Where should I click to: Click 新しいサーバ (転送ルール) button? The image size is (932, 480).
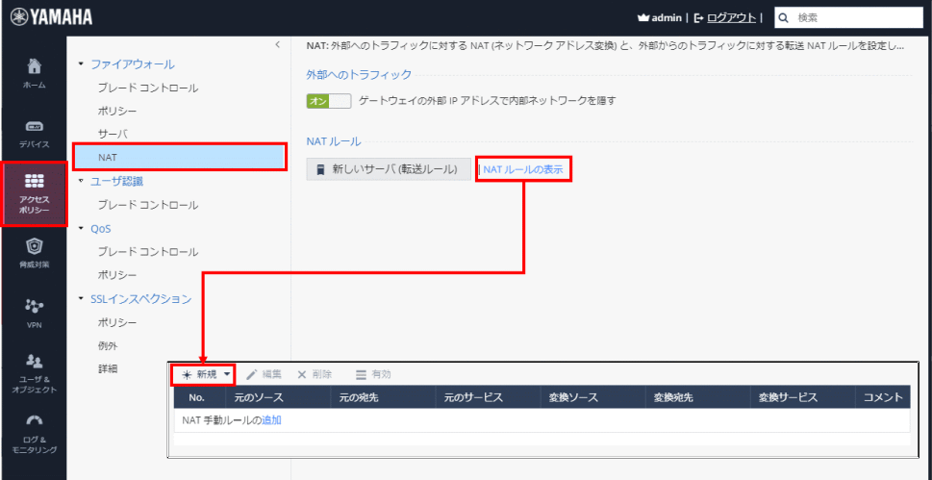[x=389, y=169]
